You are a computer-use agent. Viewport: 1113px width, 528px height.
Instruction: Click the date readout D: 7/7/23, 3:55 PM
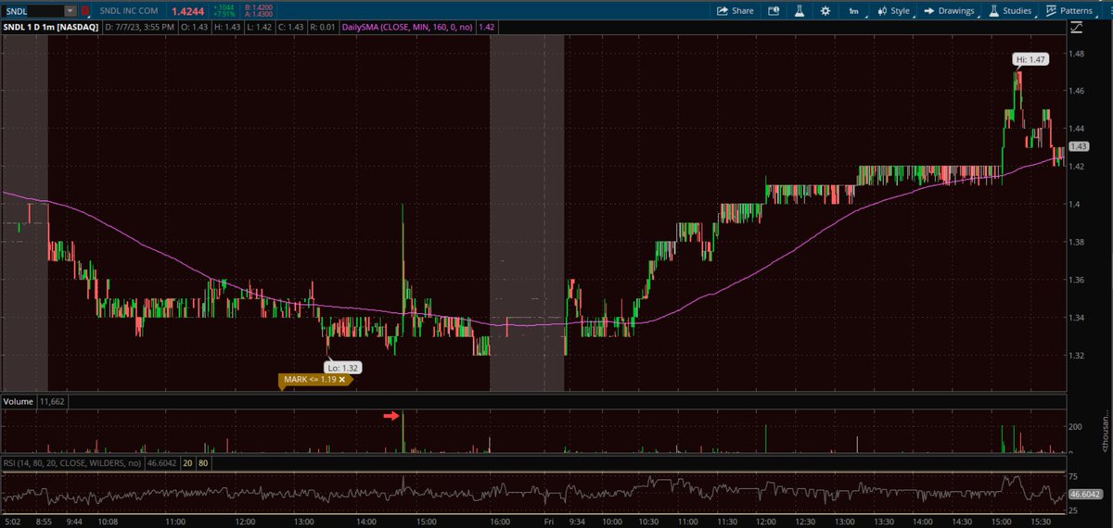[x=142, y=28]
